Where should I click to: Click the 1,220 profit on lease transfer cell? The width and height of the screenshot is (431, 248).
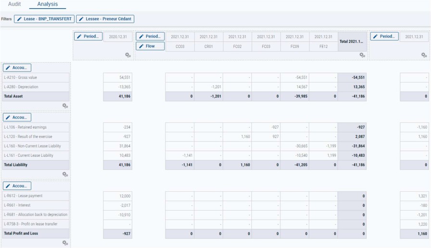tap(414, 224)
